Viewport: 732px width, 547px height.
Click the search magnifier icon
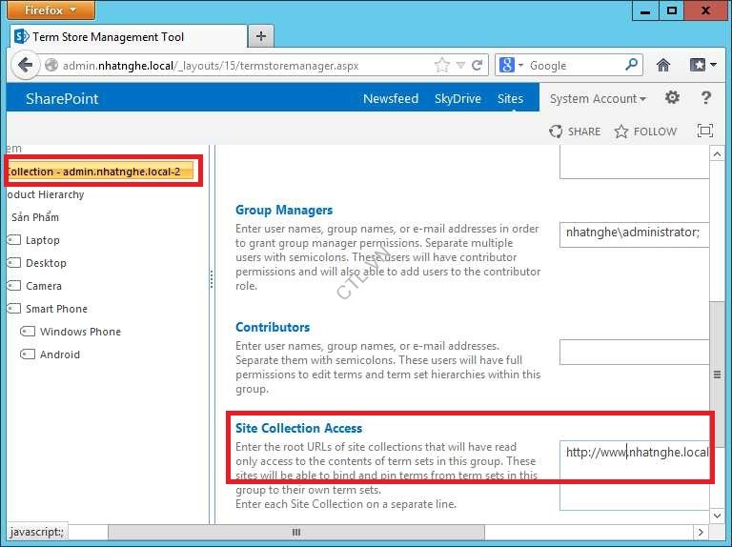(x=632, y=65)
